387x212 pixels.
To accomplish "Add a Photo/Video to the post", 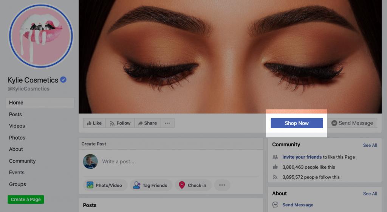I will (x=105, y=185).
